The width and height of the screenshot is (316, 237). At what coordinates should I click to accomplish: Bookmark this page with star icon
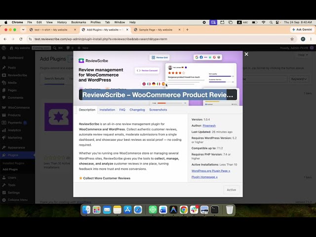(x=292, y=39)
